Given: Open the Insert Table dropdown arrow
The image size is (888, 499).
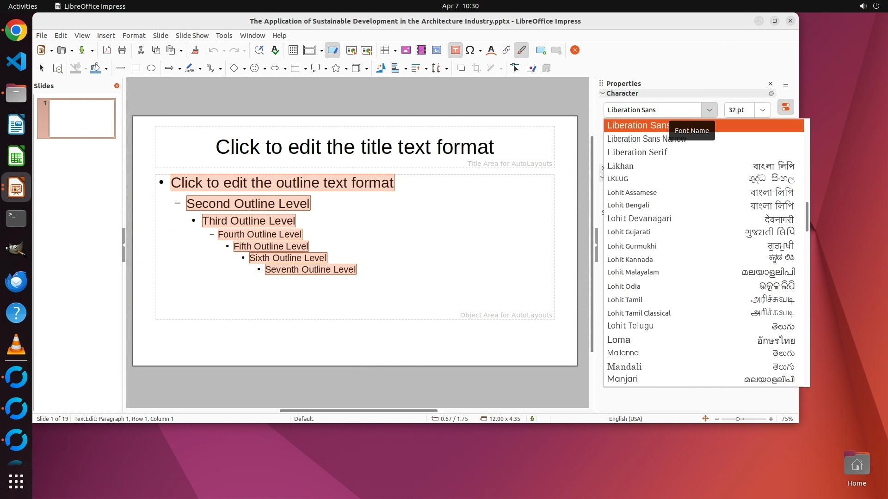Looking at the screenshot, I should tap(395, 51).
